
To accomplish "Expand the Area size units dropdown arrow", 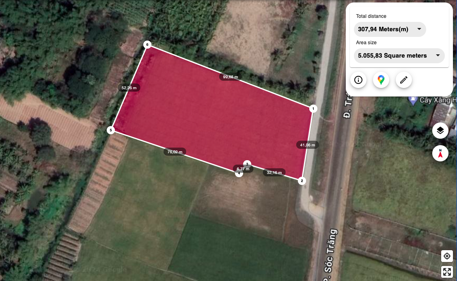I will pyautogui.click(x=438, y=55).
